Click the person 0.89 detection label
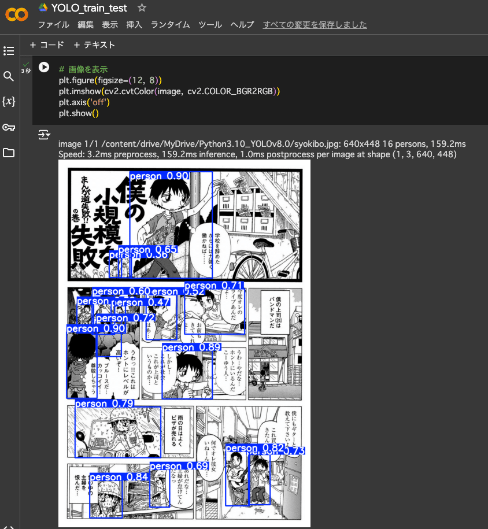488x529 pixels. tap(191, 347)
